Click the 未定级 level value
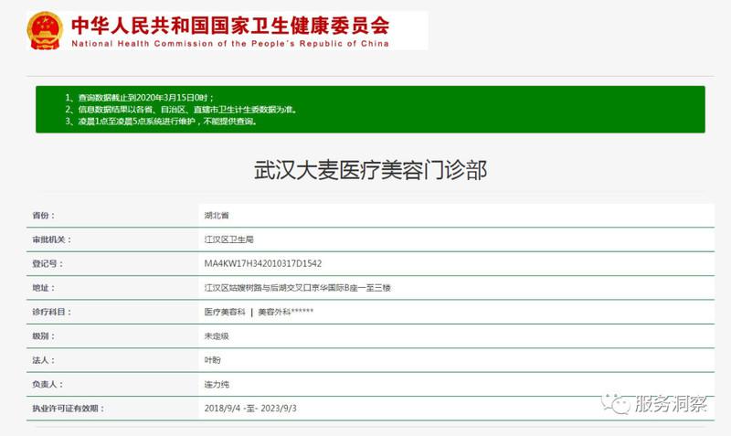Screen dimensions: 731x436 pos(217,336)
